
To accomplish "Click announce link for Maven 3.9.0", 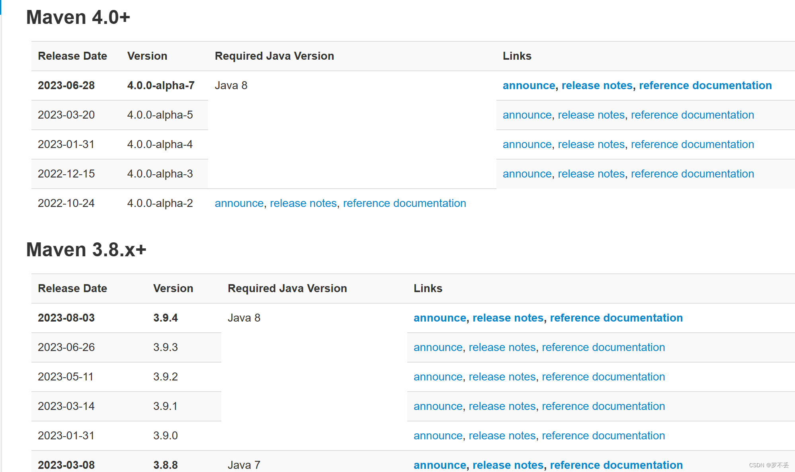I will tap(438, 436).
